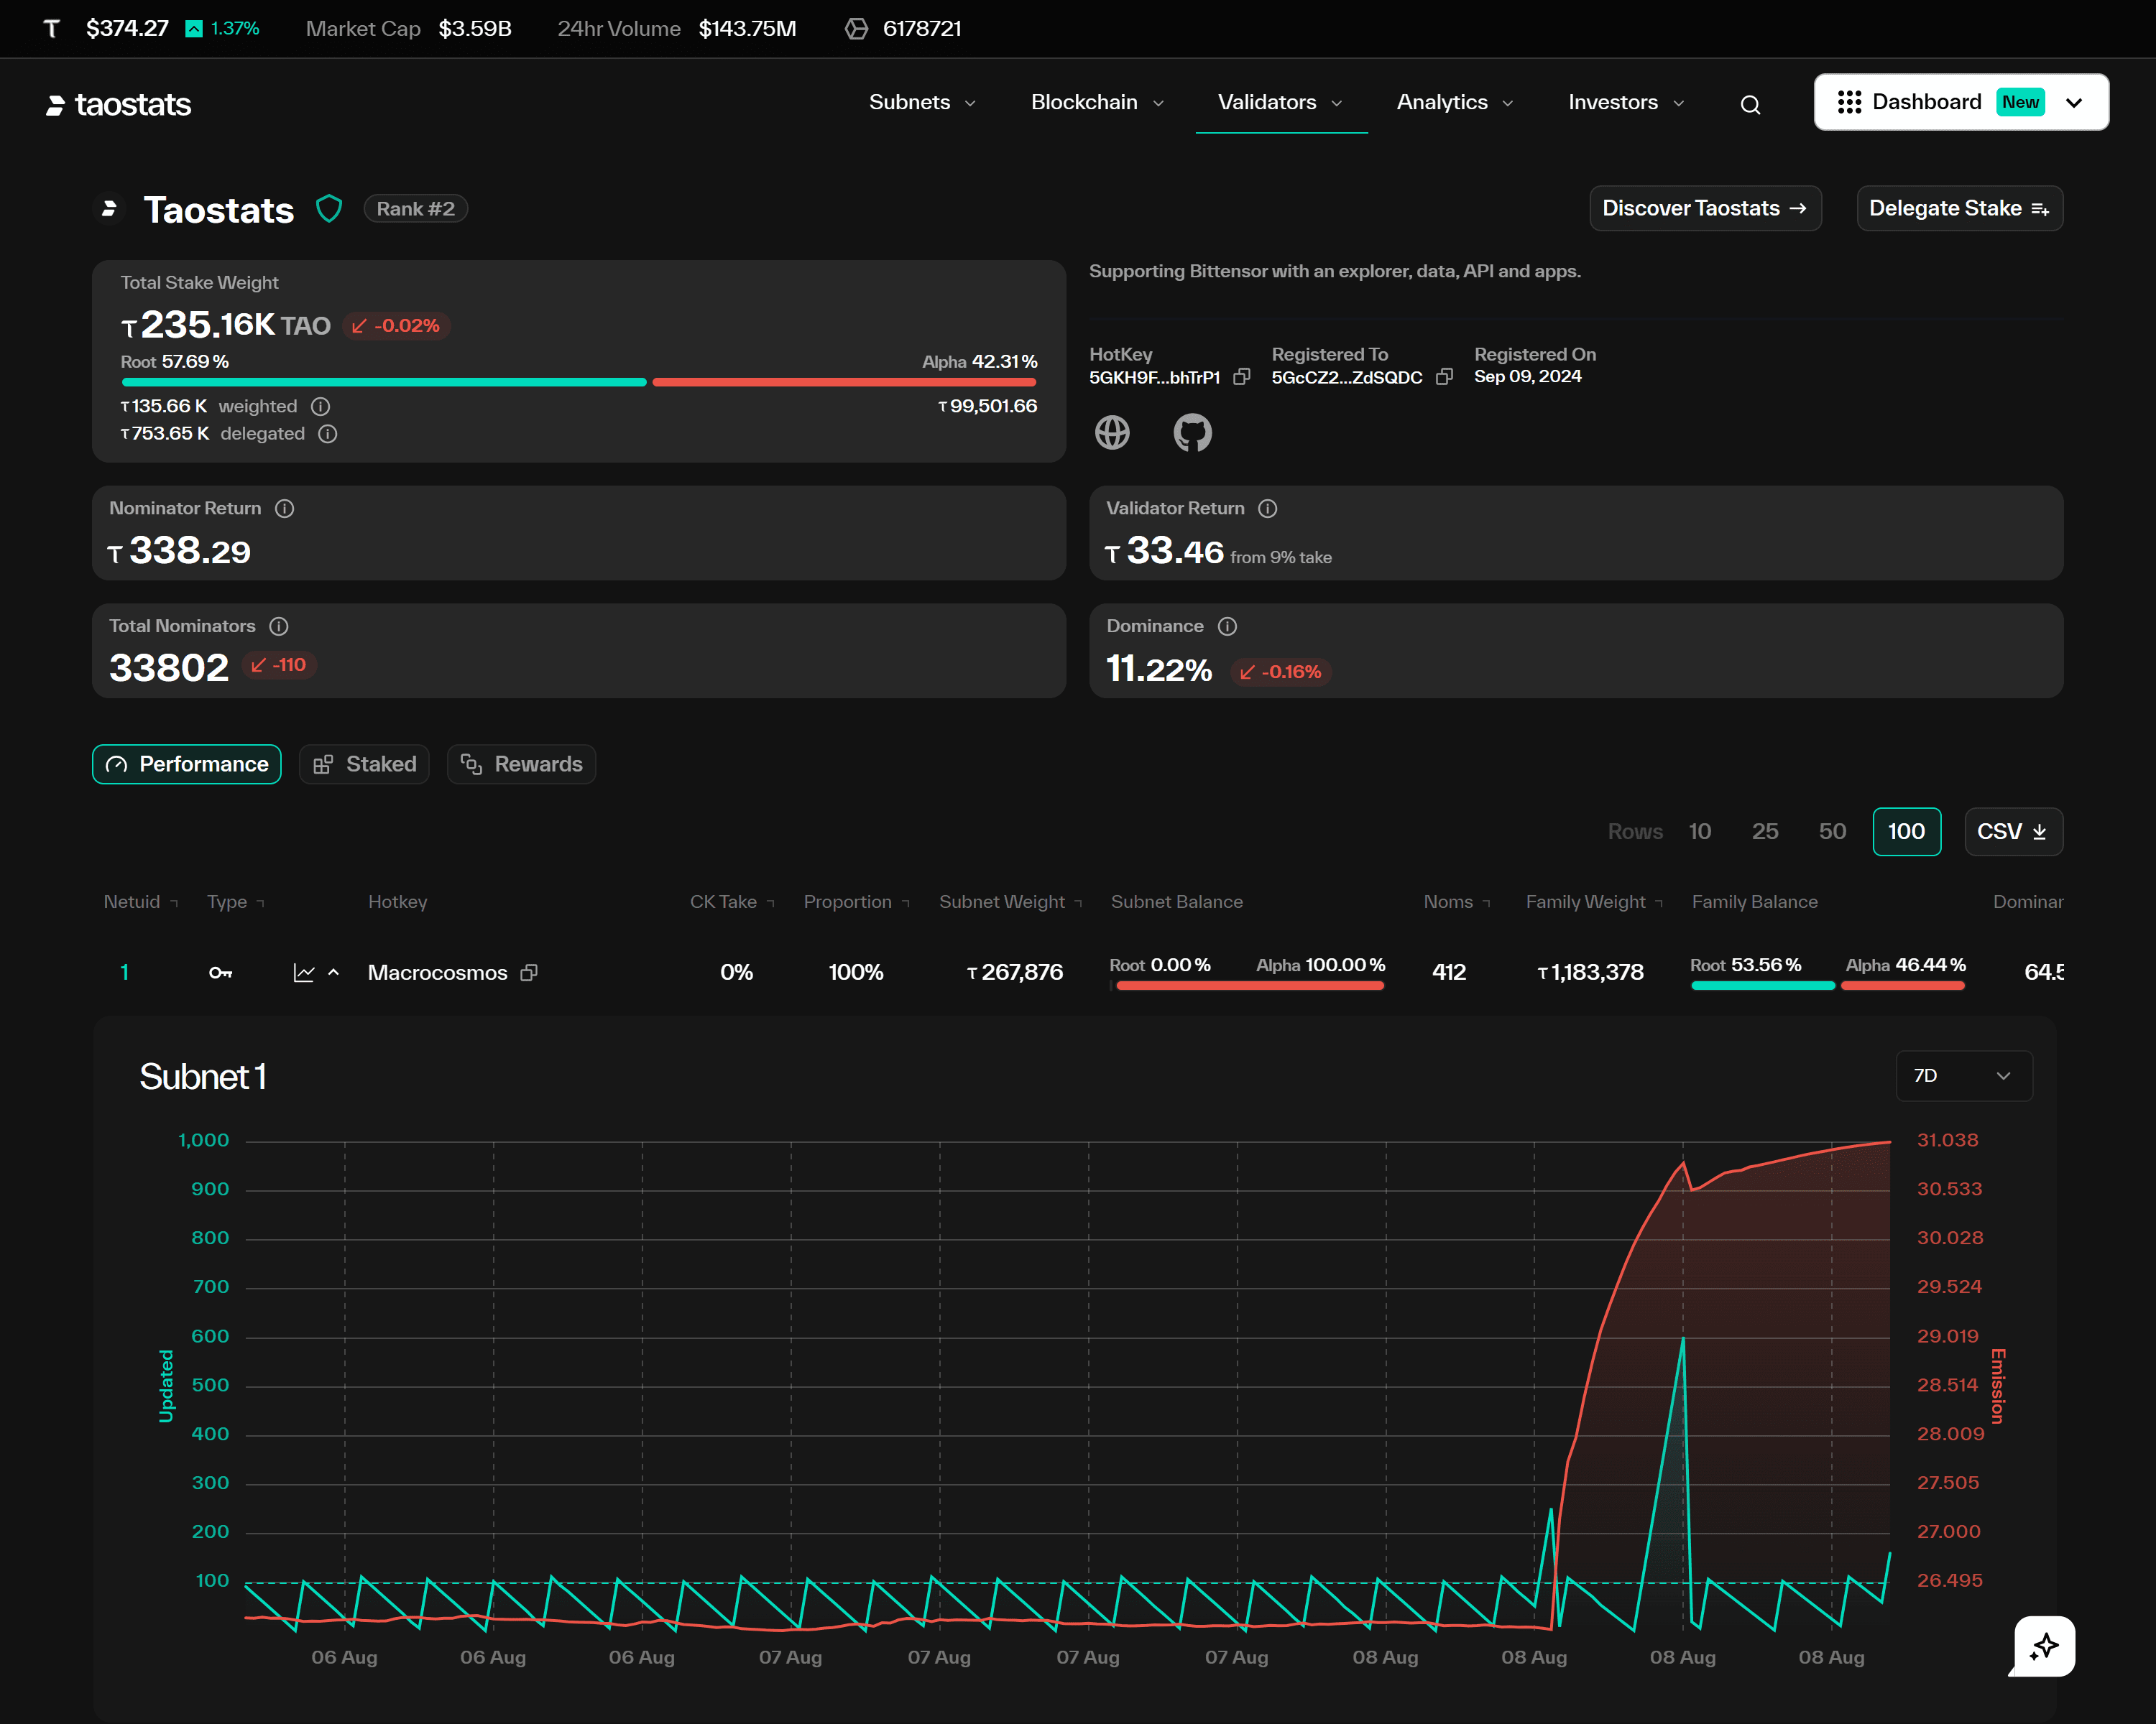
Task: Download table via CSV button
Action: 2012,832
